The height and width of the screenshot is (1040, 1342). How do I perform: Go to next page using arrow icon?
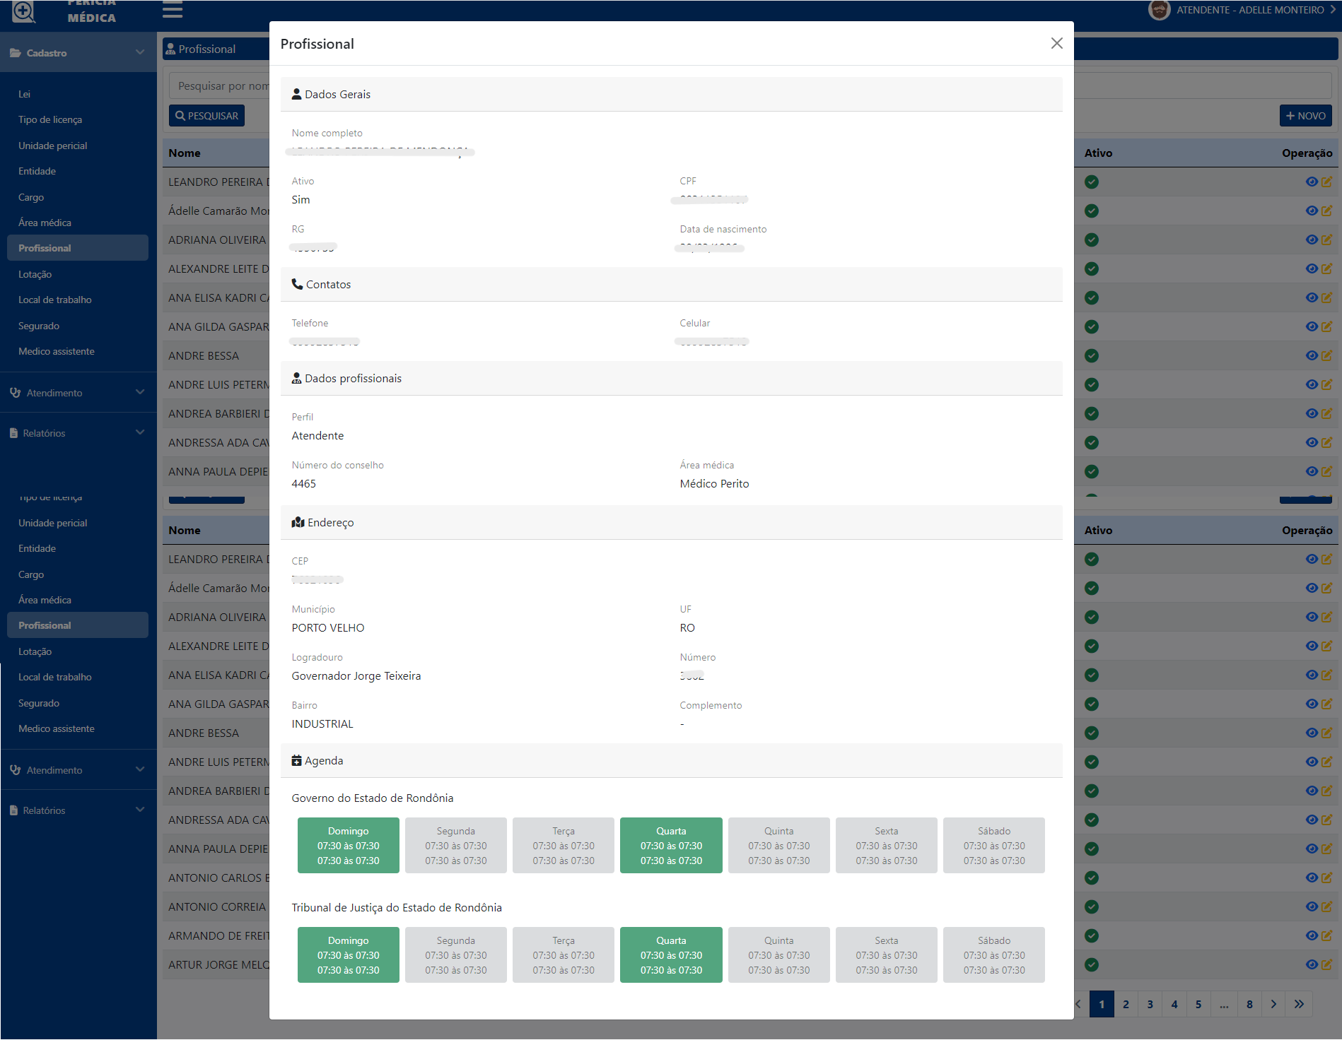[x=1273, y=1004]
